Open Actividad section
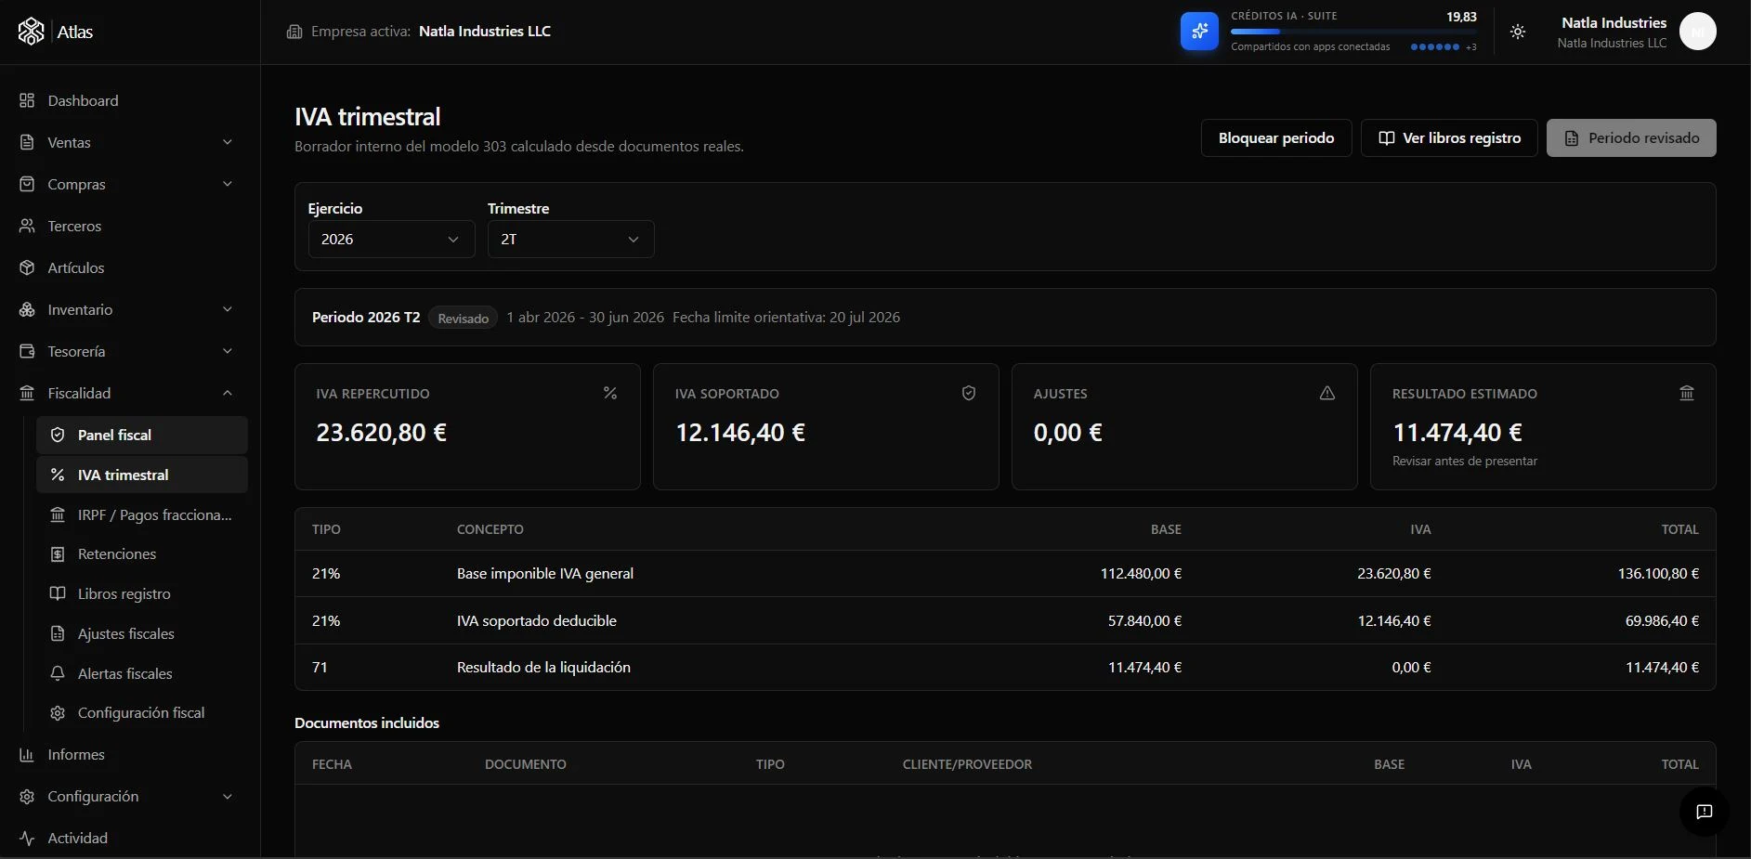This screenshot has height=859, width=1751. pos(129,838)
